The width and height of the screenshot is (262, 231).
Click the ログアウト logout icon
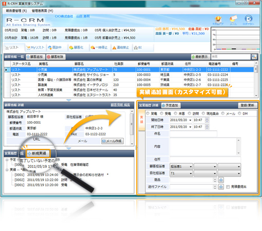[x=248, y=19]
